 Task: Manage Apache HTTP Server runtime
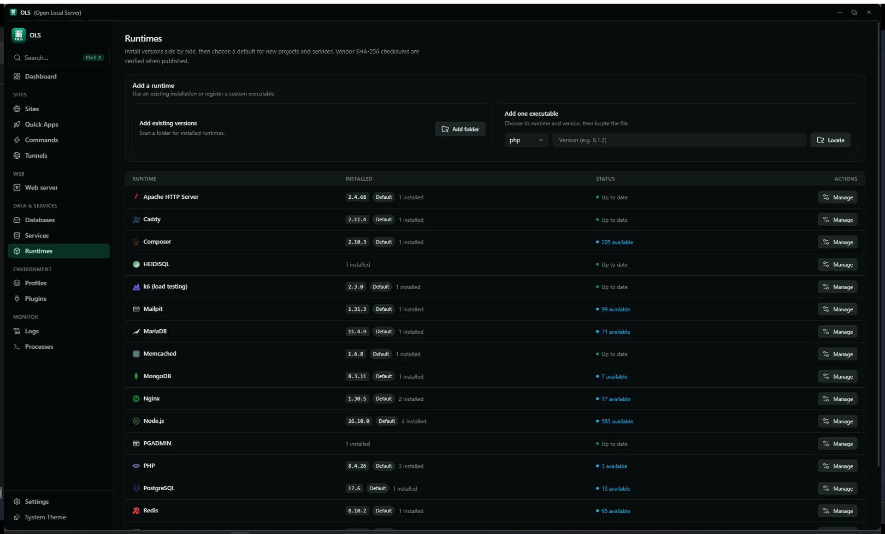838,197
